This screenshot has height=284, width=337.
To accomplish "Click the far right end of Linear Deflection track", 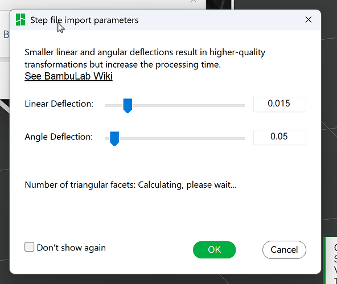I will click(x=243, y=105).
